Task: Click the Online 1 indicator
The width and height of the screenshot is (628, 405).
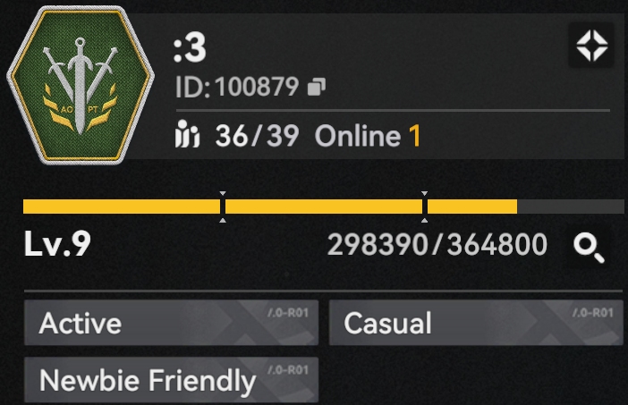Action: [x=368, y=136]
